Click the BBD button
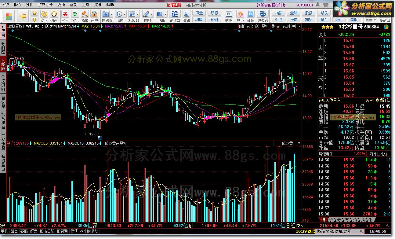This screenshot has width=395, height=239. [x=199, y=20]
